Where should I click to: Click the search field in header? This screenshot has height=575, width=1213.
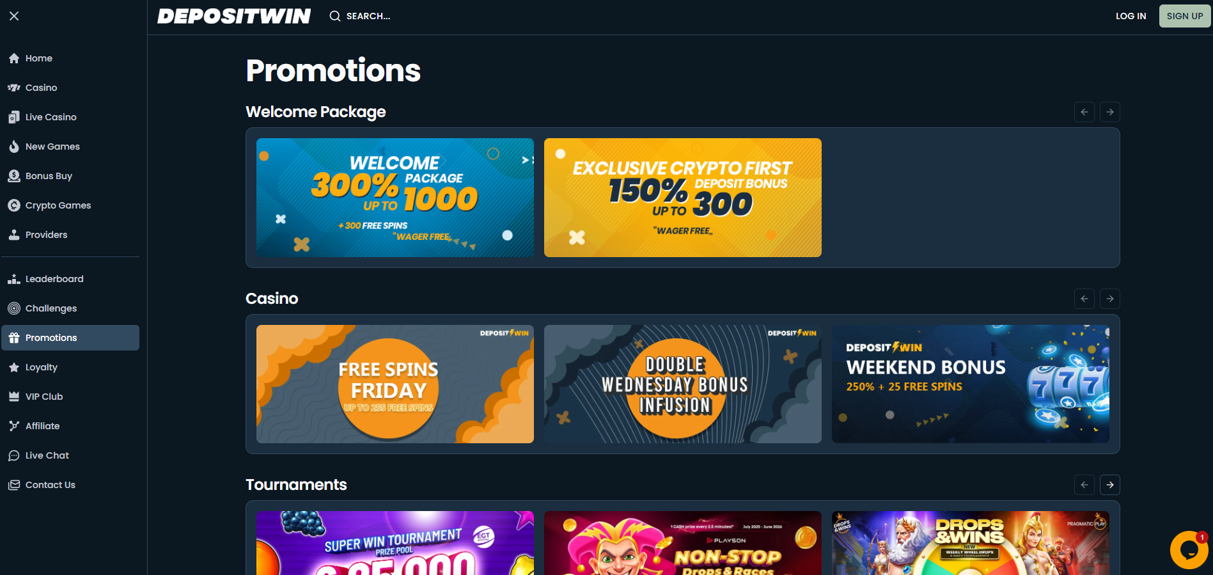(x=360, y=16)
